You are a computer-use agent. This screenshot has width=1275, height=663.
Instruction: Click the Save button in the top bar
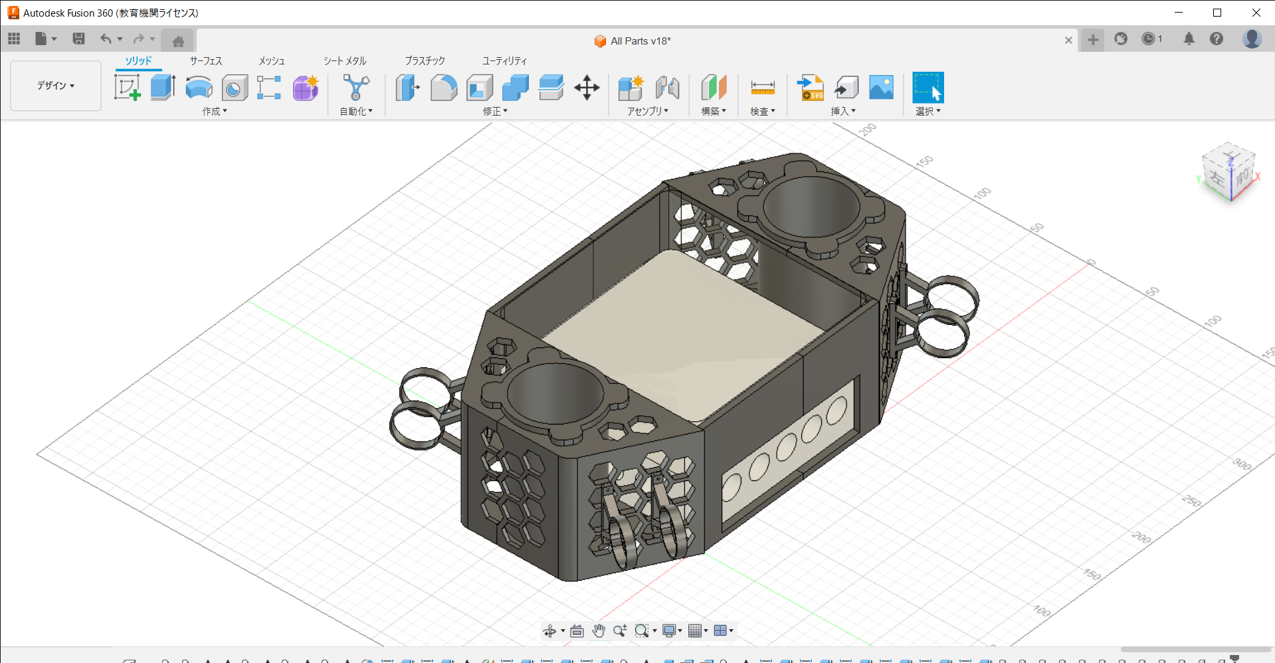[78, 39]
